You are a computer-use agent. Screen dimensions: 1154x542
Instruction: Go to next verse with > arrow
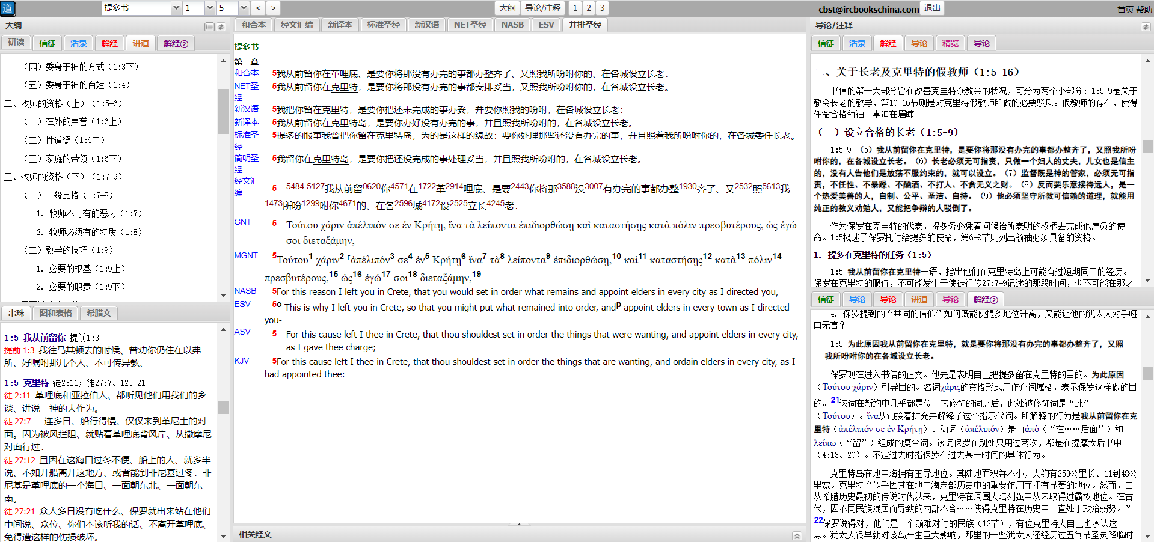point(273,8)
